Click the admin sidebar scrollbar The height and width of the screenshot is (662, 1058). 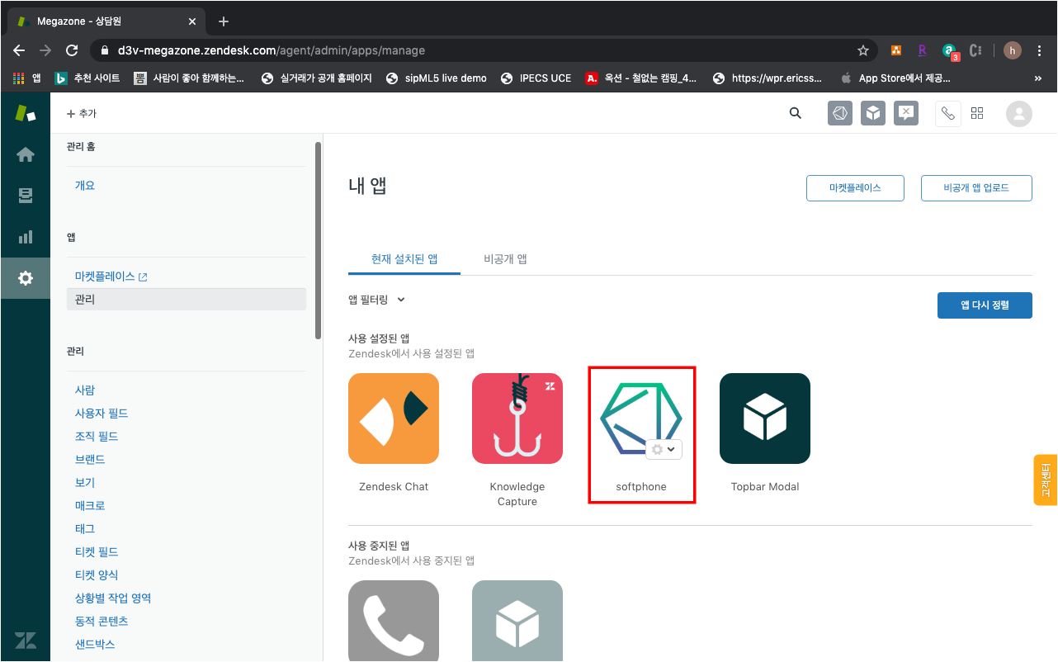[x=318, y=240]
